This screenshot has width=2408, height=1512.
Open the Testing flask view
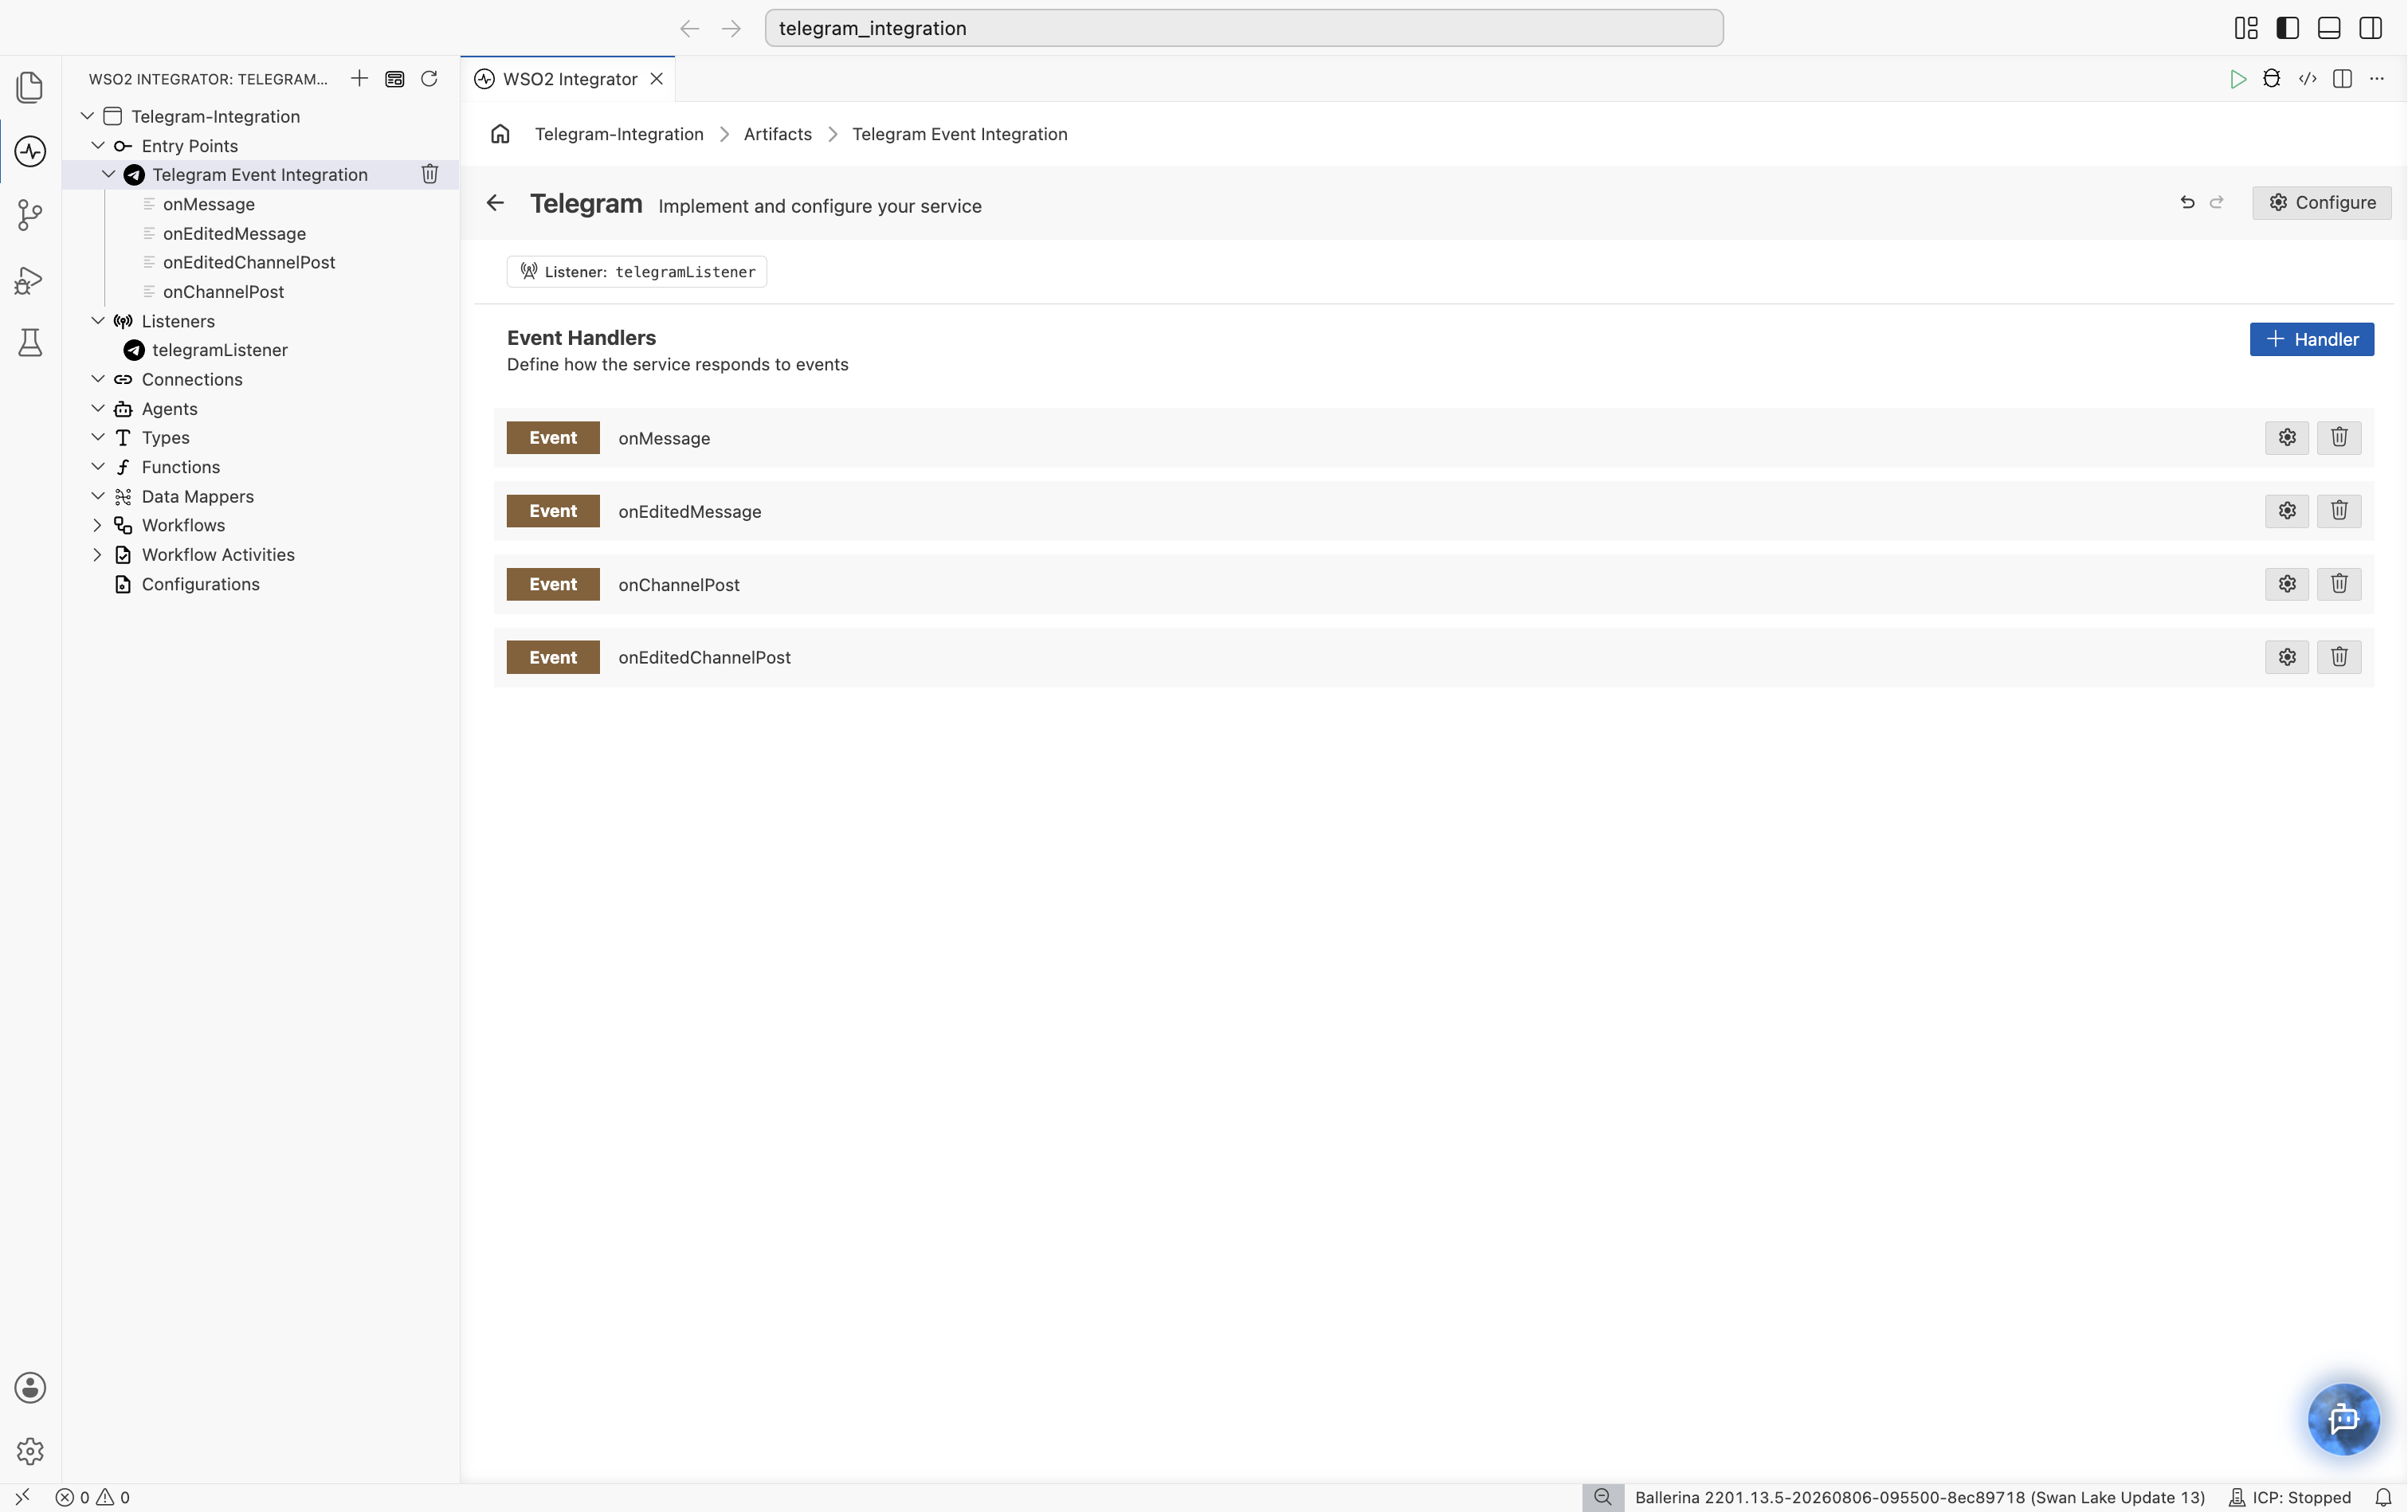pyautogui.click(x=30, y=343)
